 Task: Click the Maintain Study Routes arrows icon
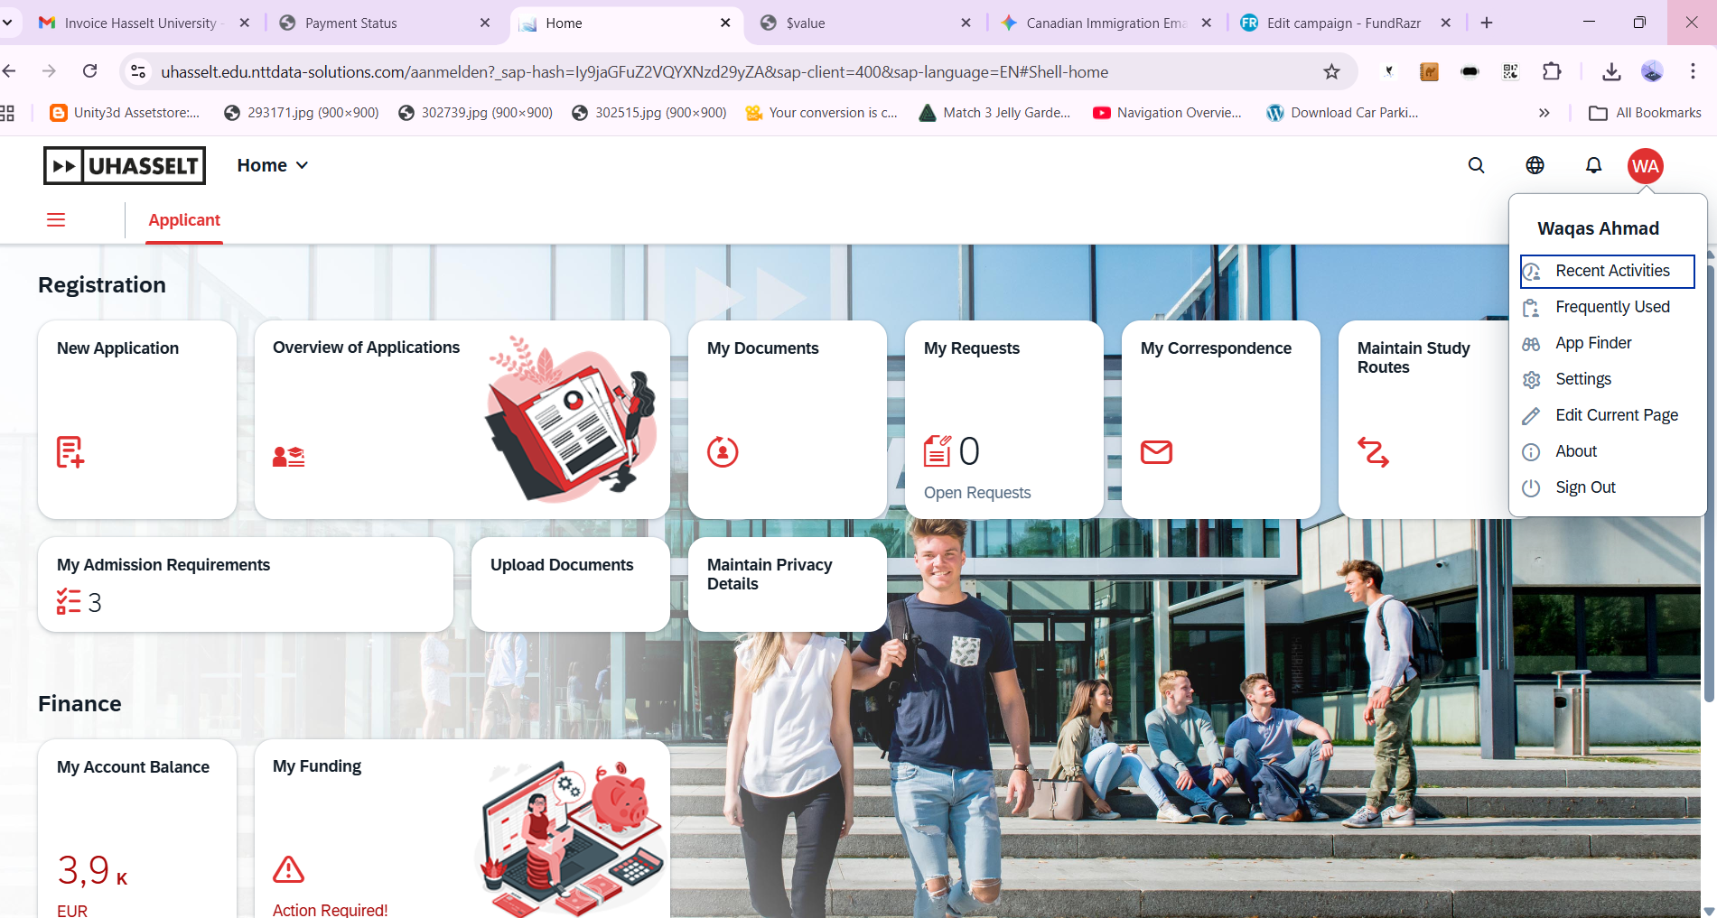coord(1373,451)
